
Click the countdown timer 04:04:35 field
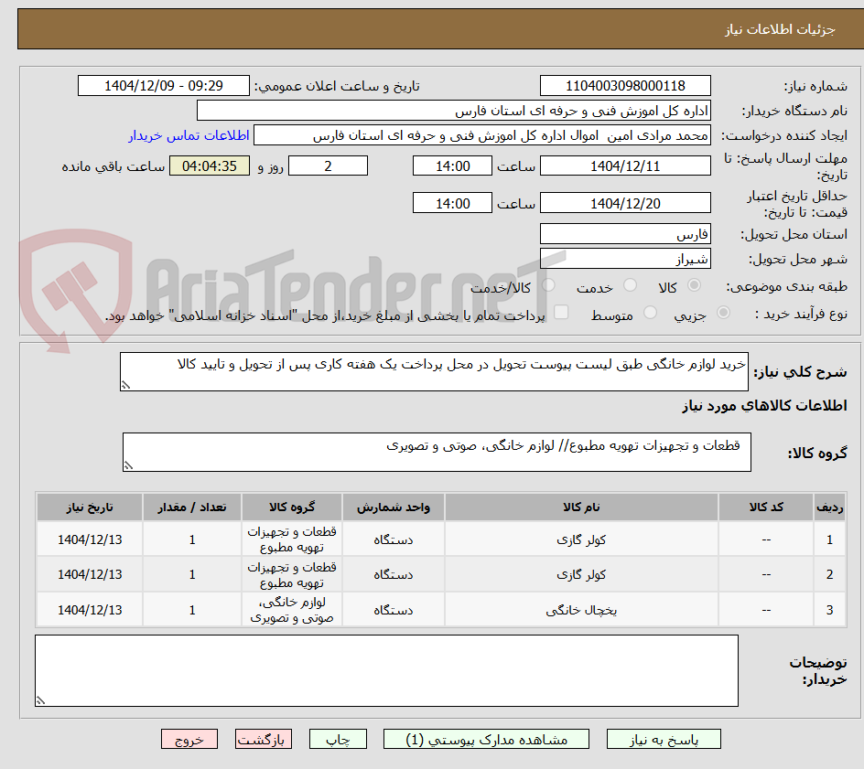coord(210,166)
